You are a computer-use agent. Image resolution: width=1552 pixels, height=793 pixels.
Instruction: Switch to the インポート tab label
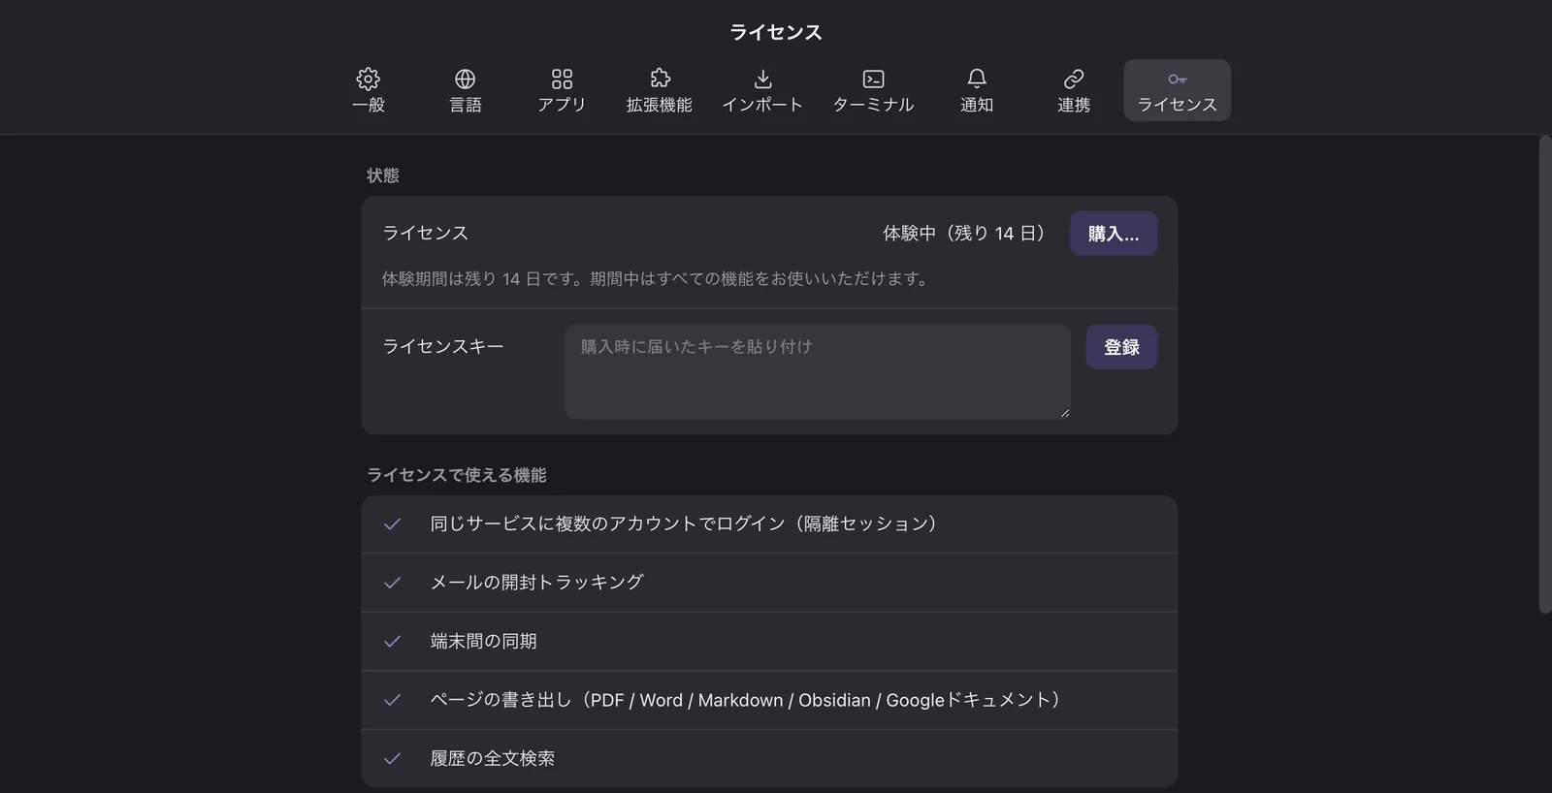pyautogui.click(x=762, y=105)
